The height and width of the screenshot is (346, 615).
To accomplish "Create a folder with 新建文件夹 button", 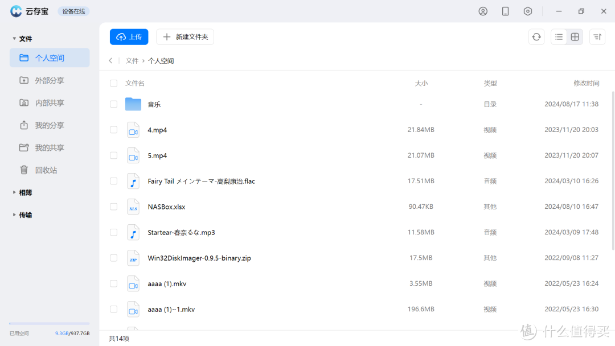I will coord(184,36).
